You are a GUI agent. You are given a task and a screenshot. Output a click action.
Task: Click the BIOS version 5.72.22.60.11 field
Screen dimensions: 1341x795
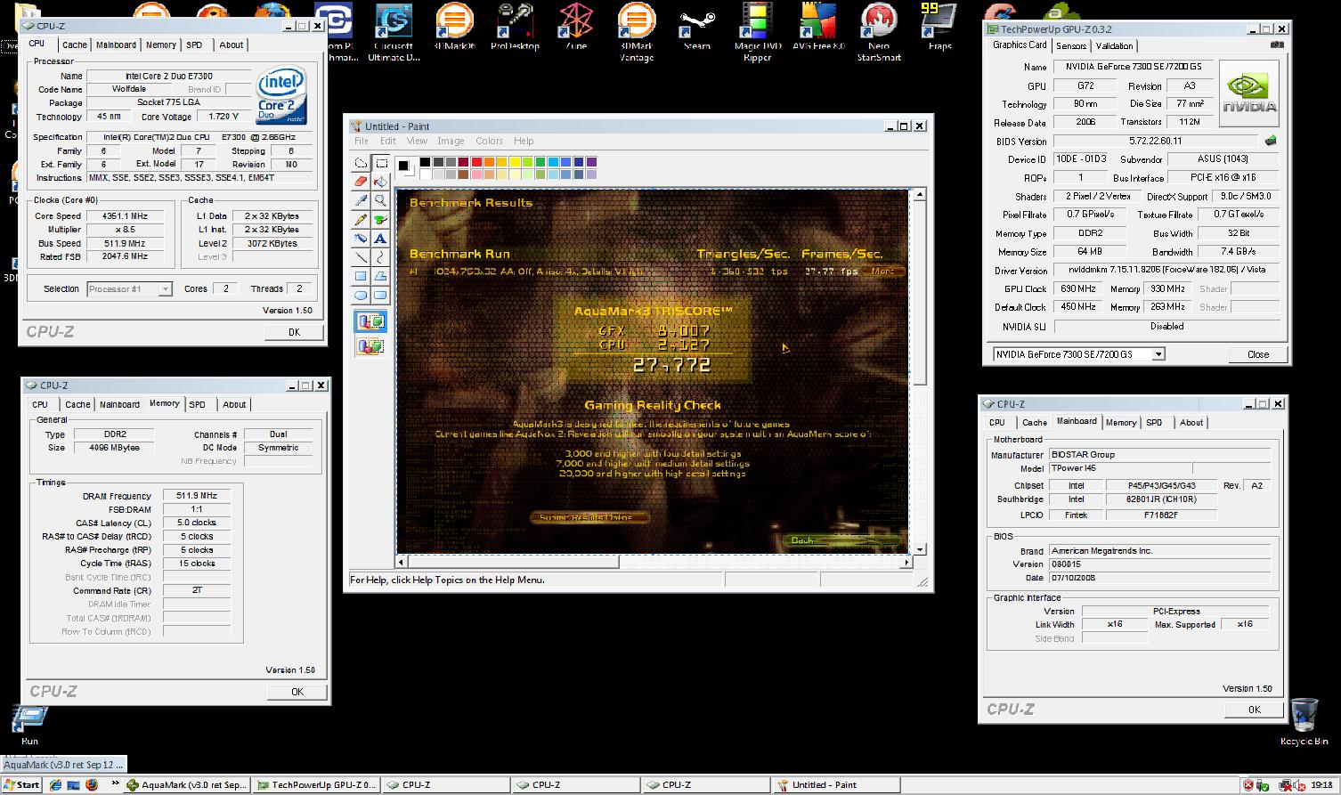pos(1156,141)
